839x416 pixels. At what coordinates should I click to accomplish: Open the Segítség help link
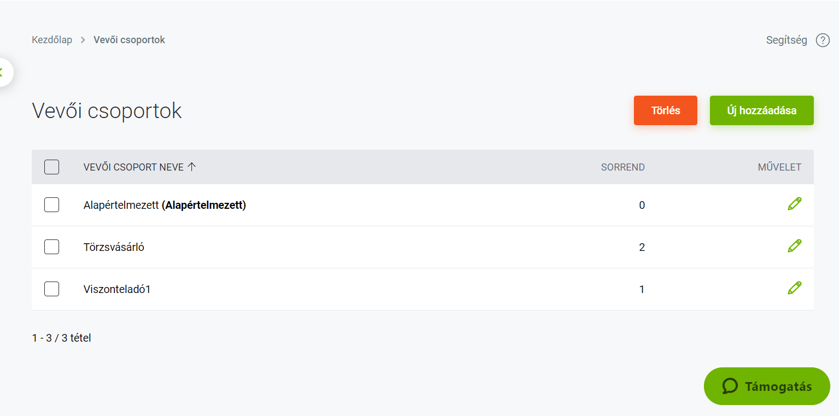[x=786, y=40]
